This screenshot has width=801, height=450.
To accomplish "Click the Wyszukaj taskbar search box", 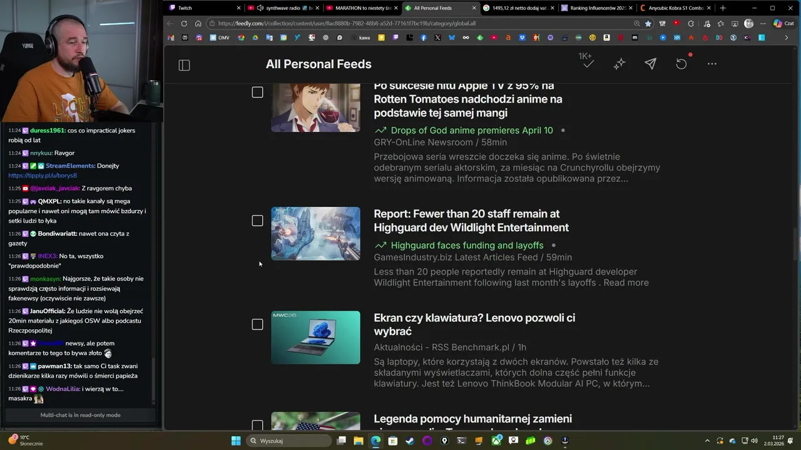I will pyautogui.click(x=289, y=441).
